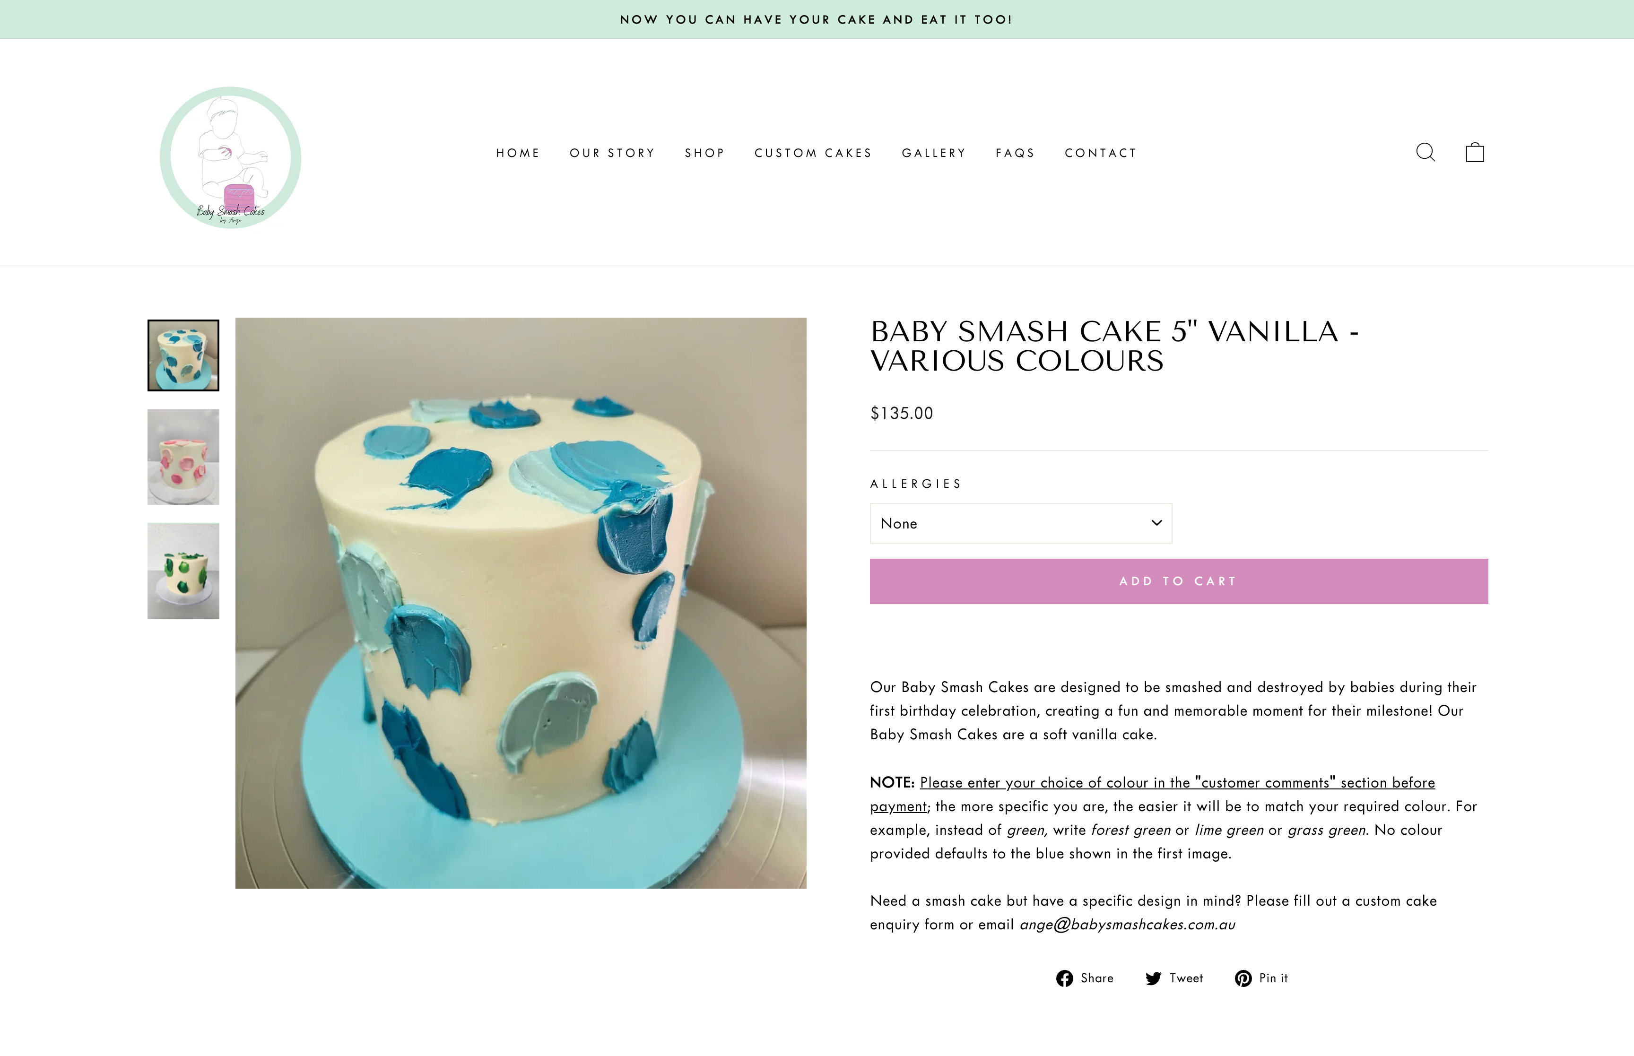Select the blue cake thumbnail
The width and height of the screenshot is (1634, 1056).
coord(183,355)
